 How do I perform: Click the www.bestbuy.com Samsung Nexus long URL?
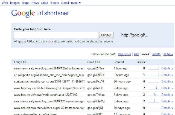click(49, 88)
